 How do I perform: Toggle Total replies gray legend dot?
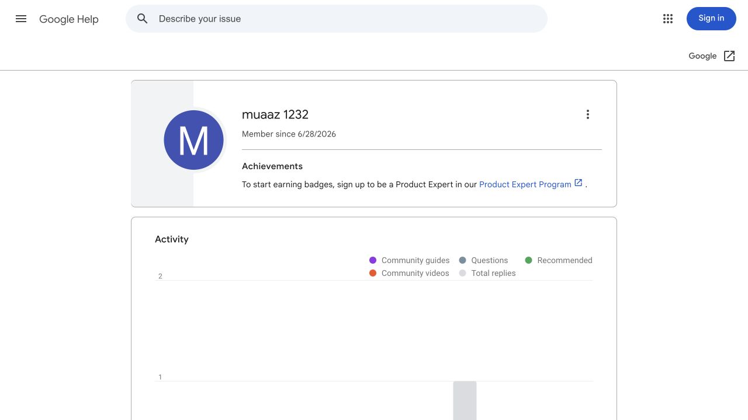tap(462, 273)
